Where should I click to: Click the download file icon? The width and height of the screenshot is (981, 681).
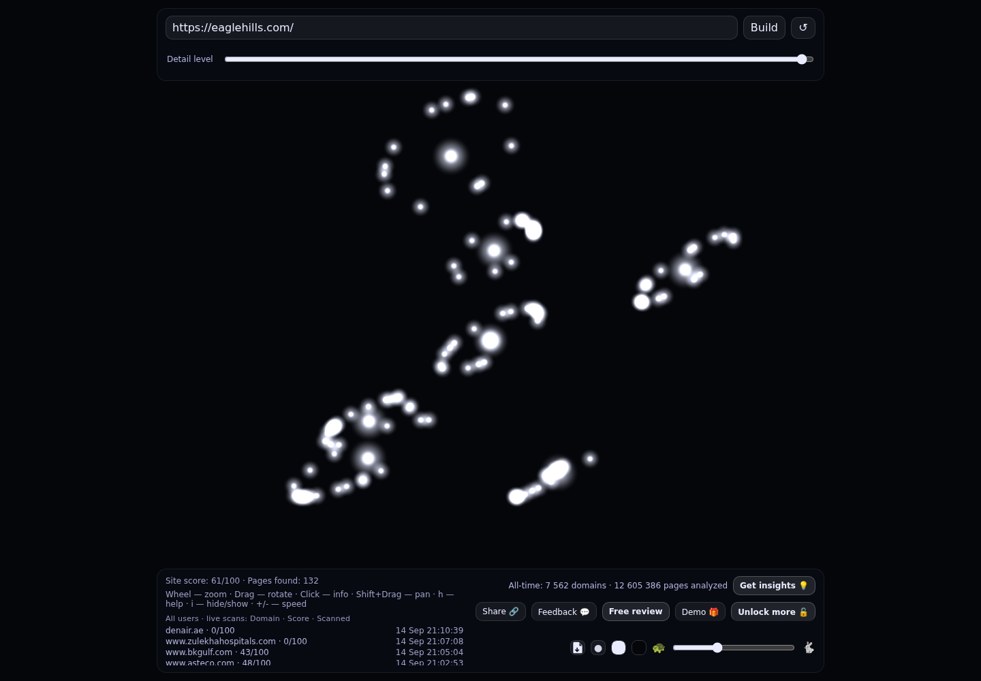pos(578,648)
